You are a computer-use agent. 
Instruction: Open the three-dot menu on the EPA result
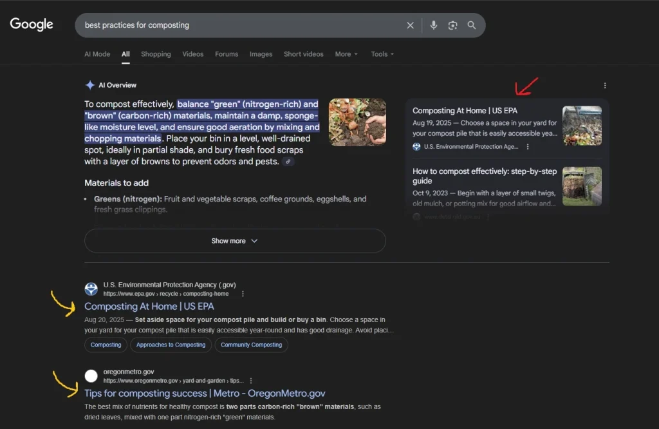pyautogui.click(x=243, y=293)
